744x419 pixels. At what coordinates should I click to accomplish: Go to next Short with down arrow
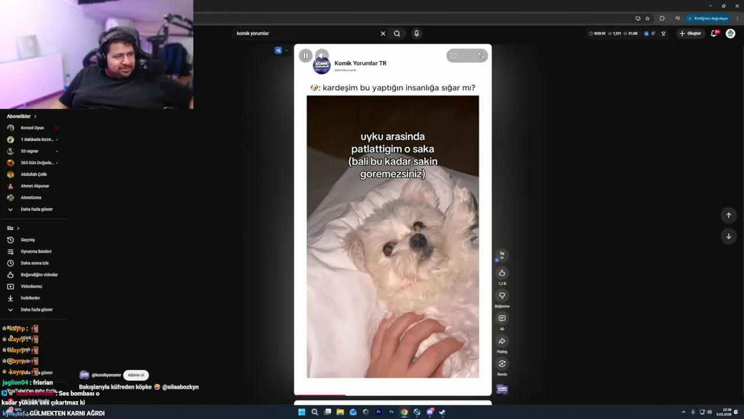[729, 236]
